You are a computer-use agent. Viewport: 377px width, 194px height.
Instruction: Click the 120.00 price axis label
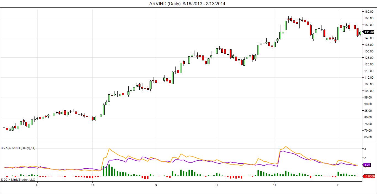tap(369, 64)
